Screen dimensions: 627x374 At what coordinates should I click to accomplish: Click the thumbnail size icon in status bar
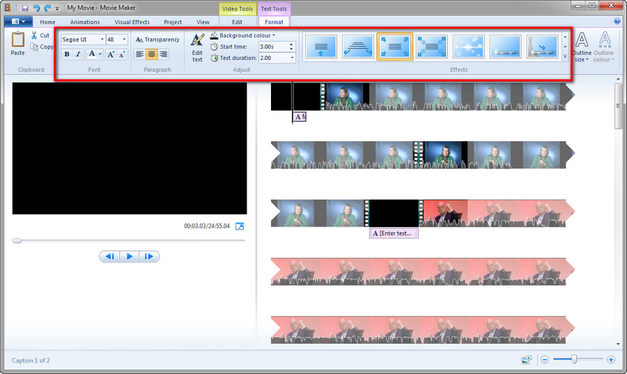point(526,360)
